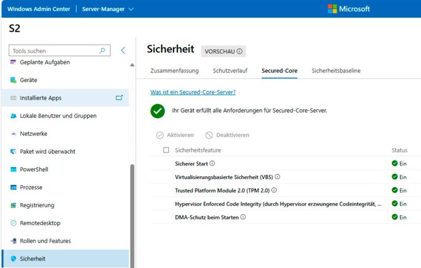Click the Netzwerke sidebar icon
Viewport: 421px width, 268px height.
tap(13, 134)
